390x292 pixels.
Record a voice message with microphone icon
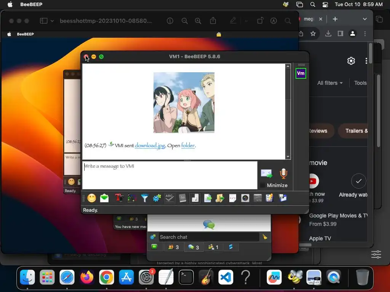tap(283, 173)
